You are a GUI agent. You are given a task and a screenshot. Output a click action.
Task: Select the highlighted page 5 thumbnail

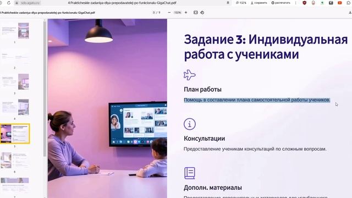click(15, 133)
